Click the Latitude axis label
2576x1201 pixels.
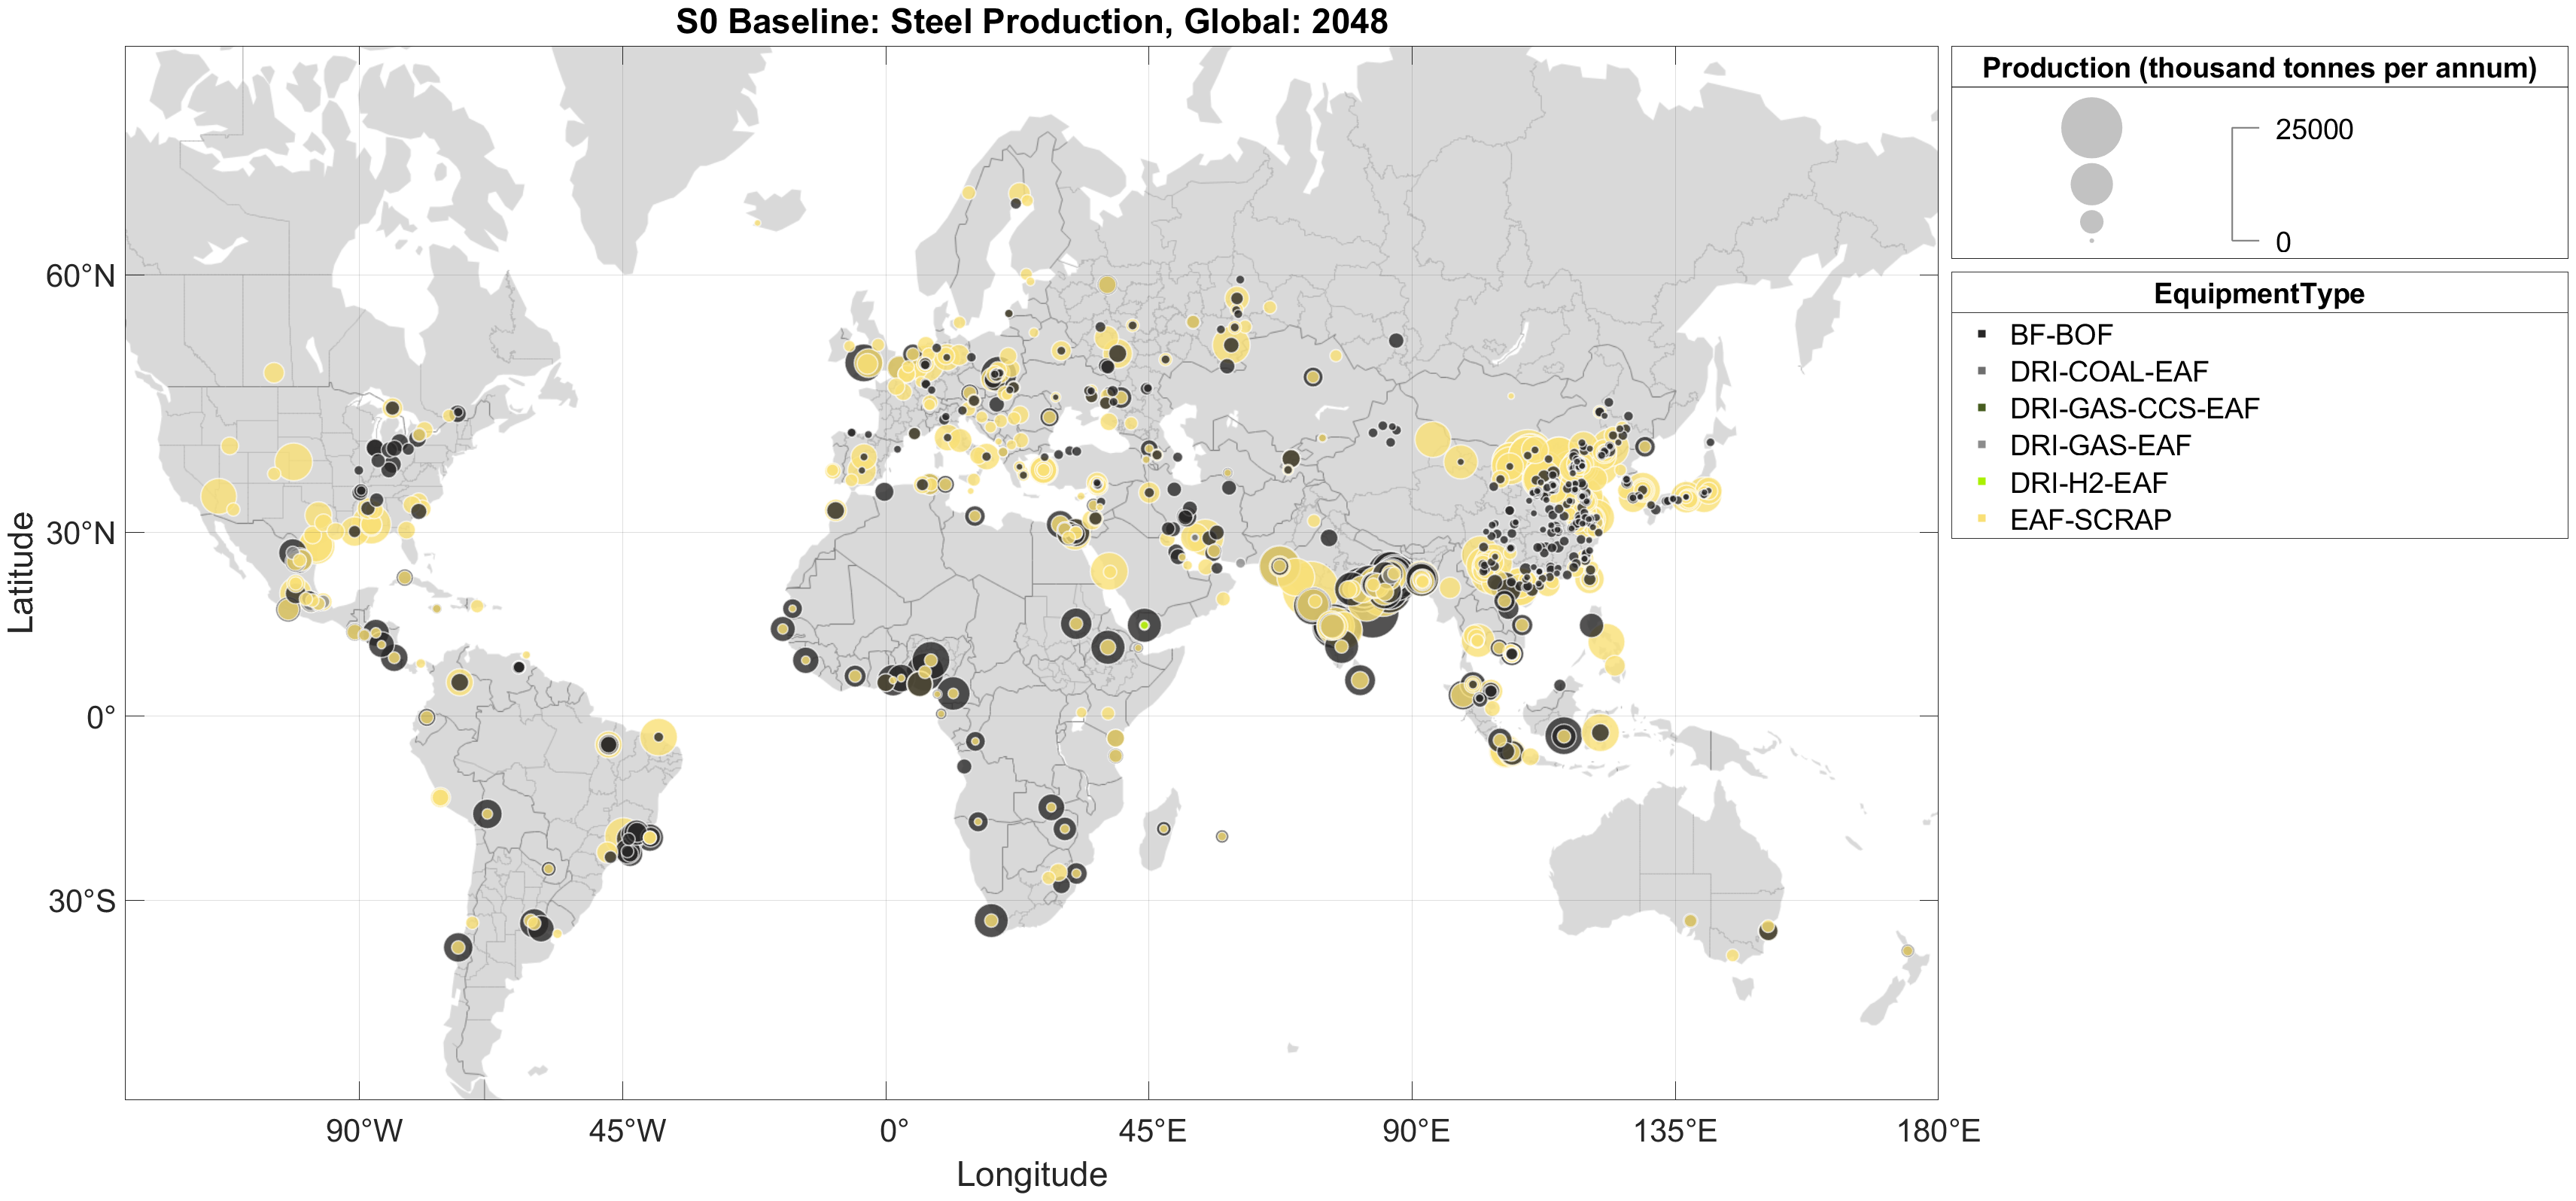[22, 572]
